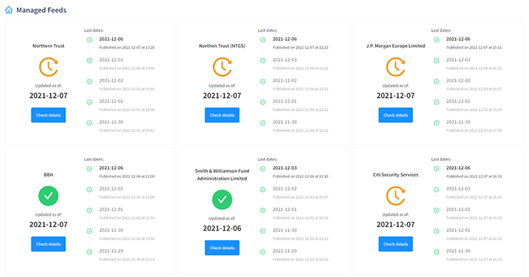Image resolution: width=529 pixels, height=277 pixels.
Task: Click green check icon next to BBH 2021-11-29
Action: pos(89,252)
